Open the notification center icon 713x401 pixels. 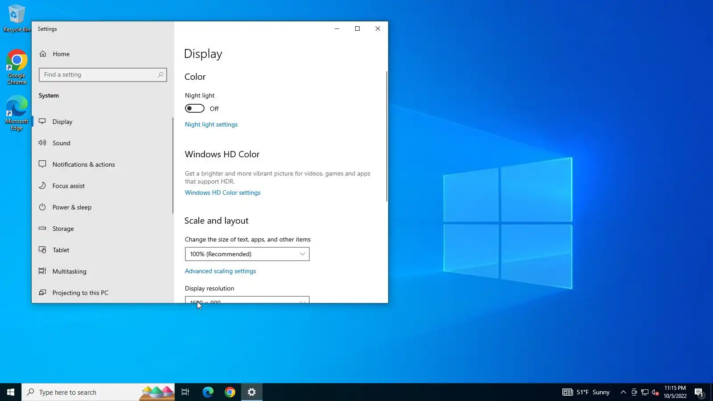tap(699, 392)
